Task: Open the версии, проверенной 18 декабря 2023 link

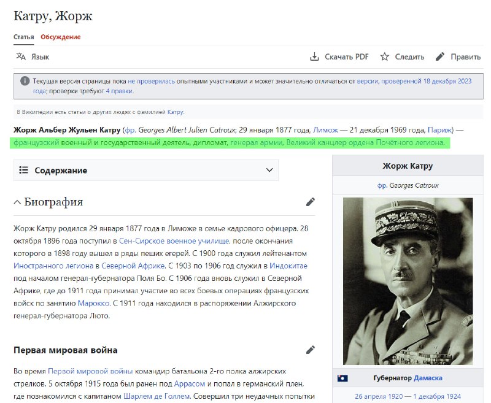Action: coord(414,81)
